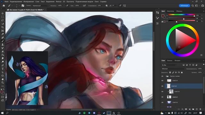The image size is (205, 115).
Task: Click the Слой 16 layer thumbnail
Action: (x=169, y=102)
